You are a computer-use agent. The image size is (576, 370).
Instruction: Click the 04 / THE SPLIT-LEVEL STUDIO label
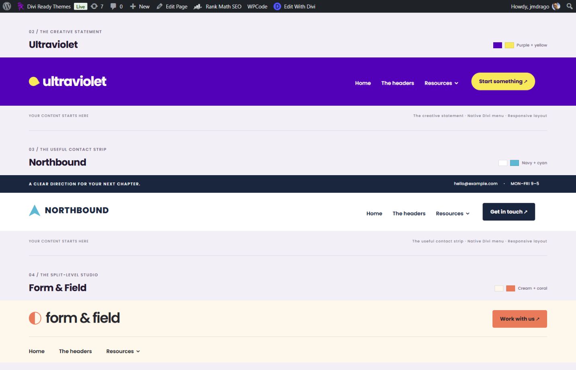coord(63,275)
